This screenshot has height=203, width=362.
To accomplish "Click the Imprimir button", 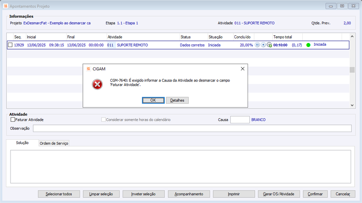I will point(234,194).
